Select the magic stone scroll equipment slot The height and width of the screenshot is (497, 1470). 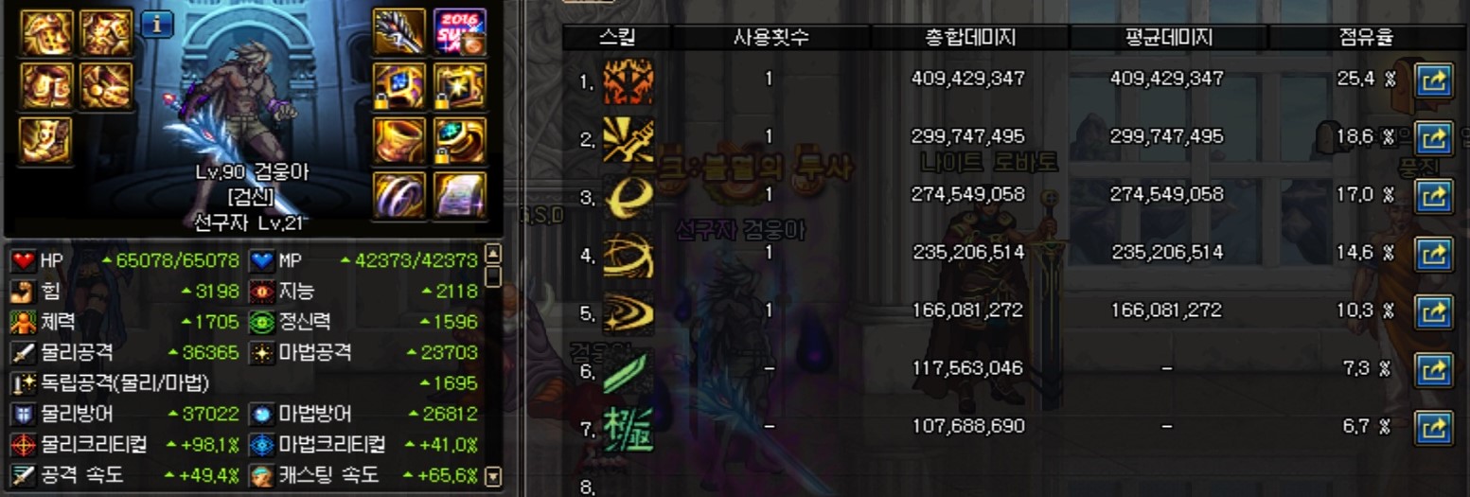tap(460, 195)
